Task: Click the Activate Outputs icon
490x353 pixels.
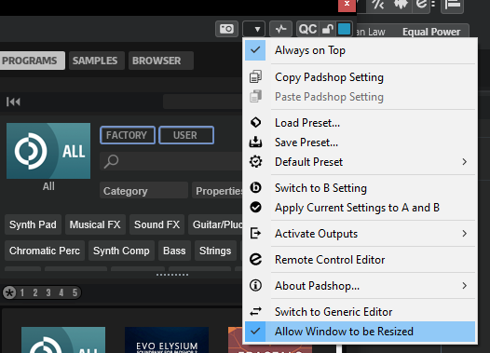Action: [x=255, y=234]
